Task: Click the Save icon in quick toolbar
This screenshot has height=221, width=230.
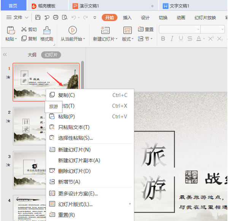Action: coord(38,17)
